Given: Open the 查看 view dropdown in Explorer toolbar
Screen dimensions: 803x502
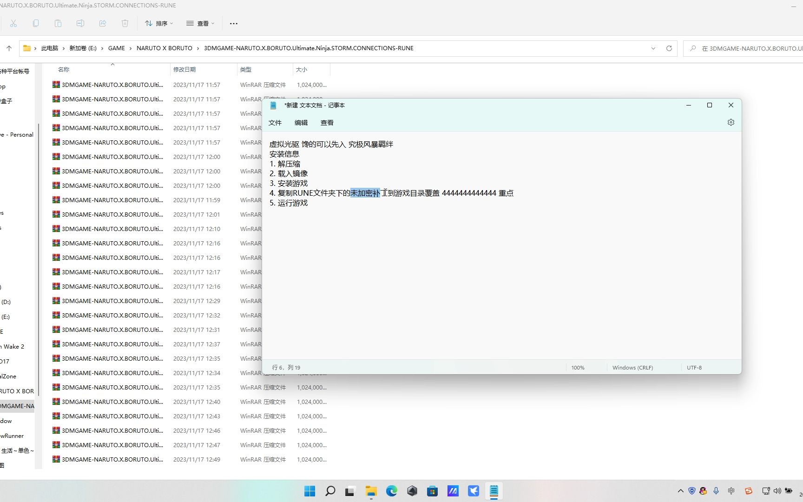Looking at the screenshot, I should pyautogui.click(x=200, y=23).
